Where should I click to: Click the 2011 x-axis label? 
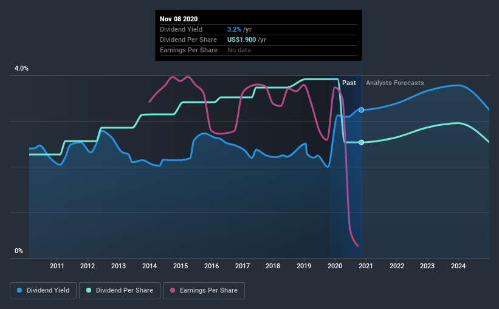tap(57, 266)
